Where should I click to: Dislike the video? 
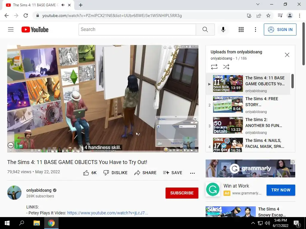pyautogui.click(x=115, y=173)
